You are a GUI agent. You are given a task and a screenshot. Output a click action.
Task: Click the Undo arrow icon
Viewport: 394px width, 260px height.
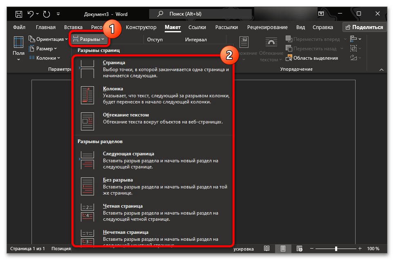coord(31,14)
